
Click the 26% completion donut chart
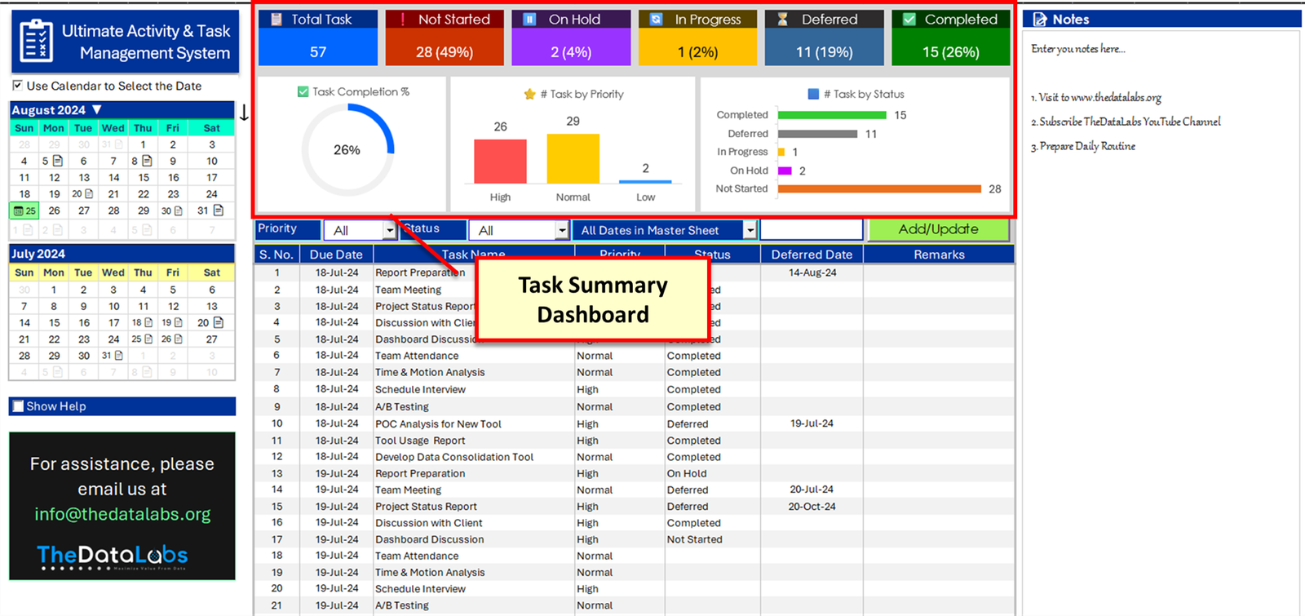348,150
